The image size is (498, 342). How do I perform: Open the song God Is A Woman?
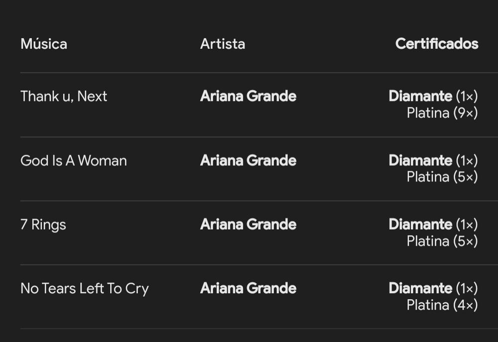[x=74, y=161]
